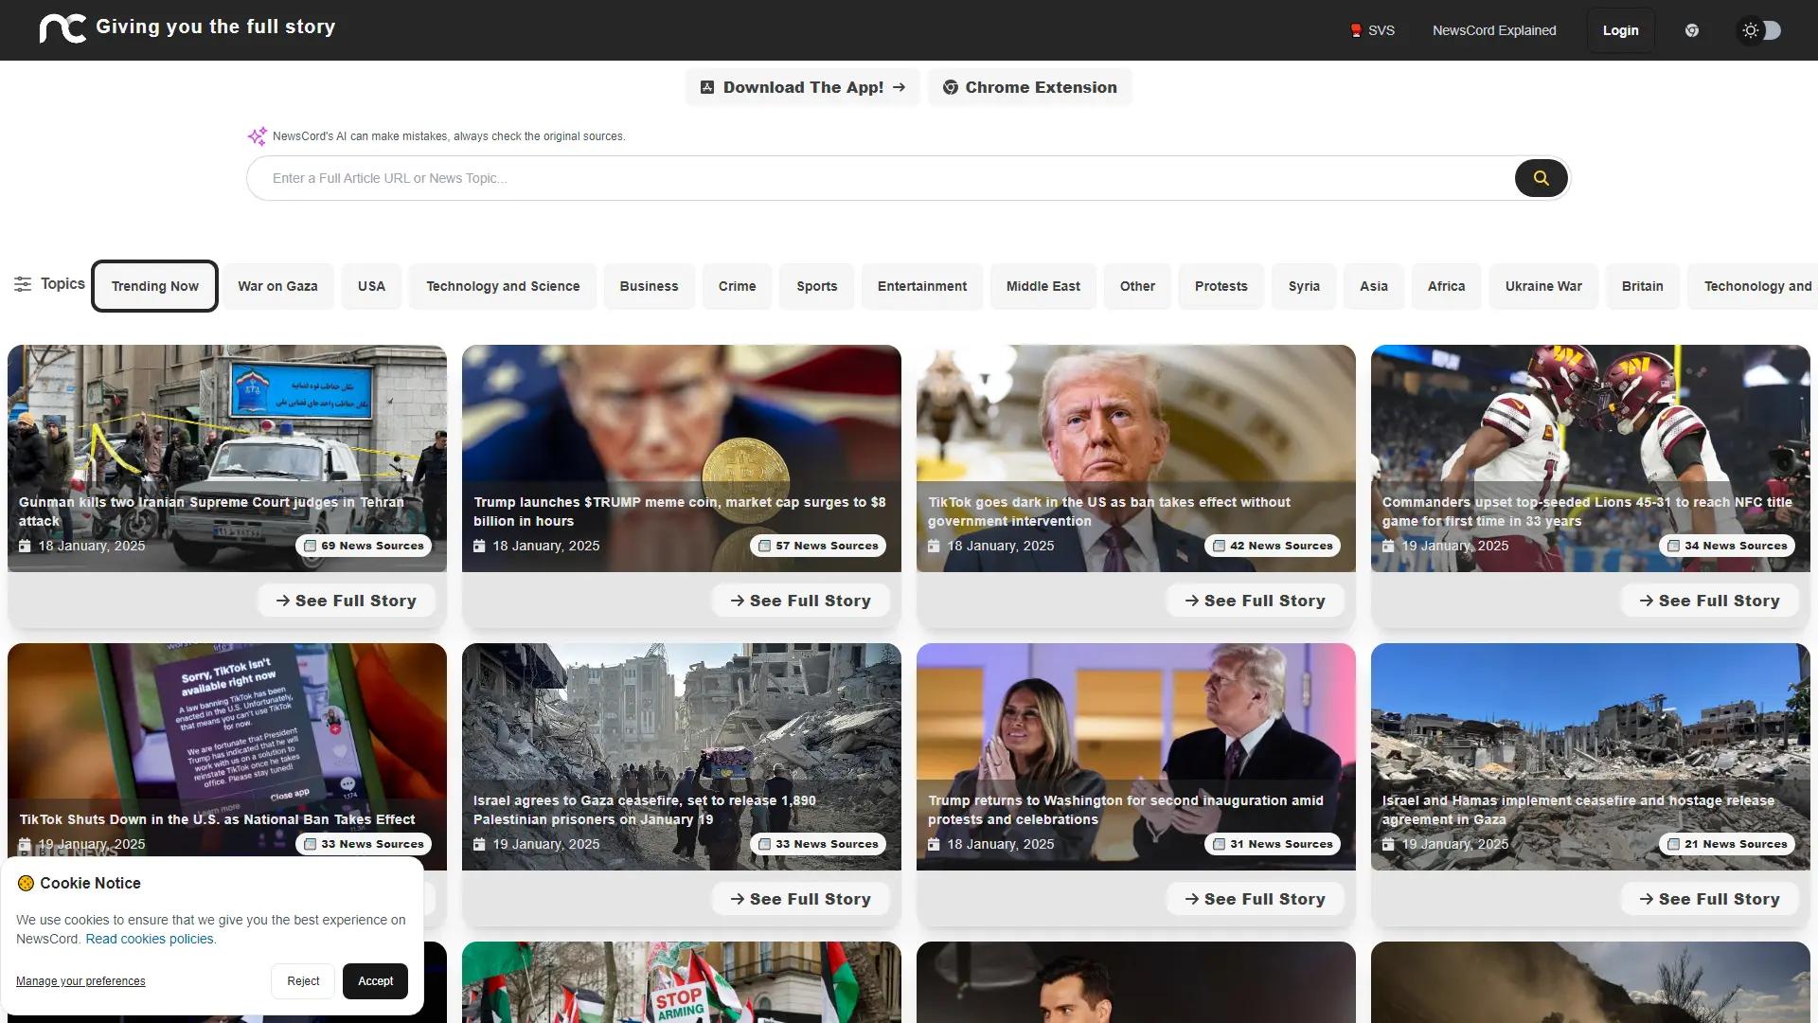The height and width of the screenshot is (1023, 1818).
Task: Reject cookies in the notice
Action: pos(302,981)
